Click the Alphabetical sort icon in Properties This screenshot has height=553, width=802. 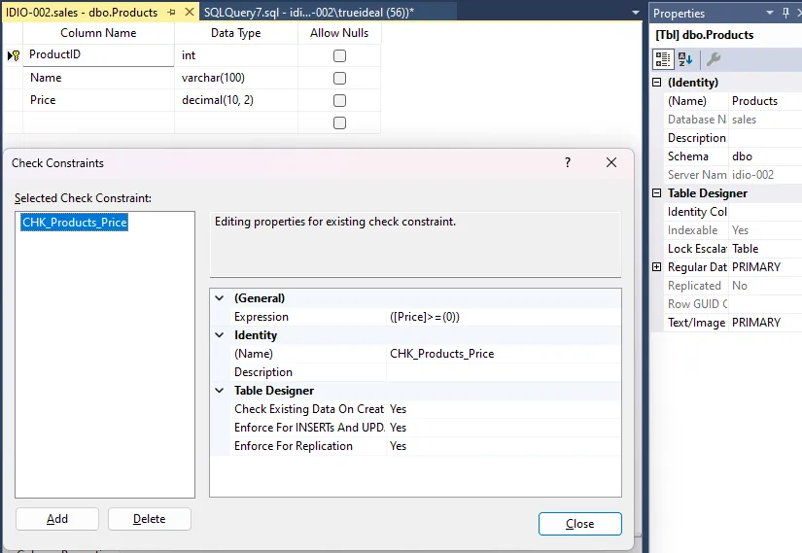pyautogui.click(x=685, y=59)
